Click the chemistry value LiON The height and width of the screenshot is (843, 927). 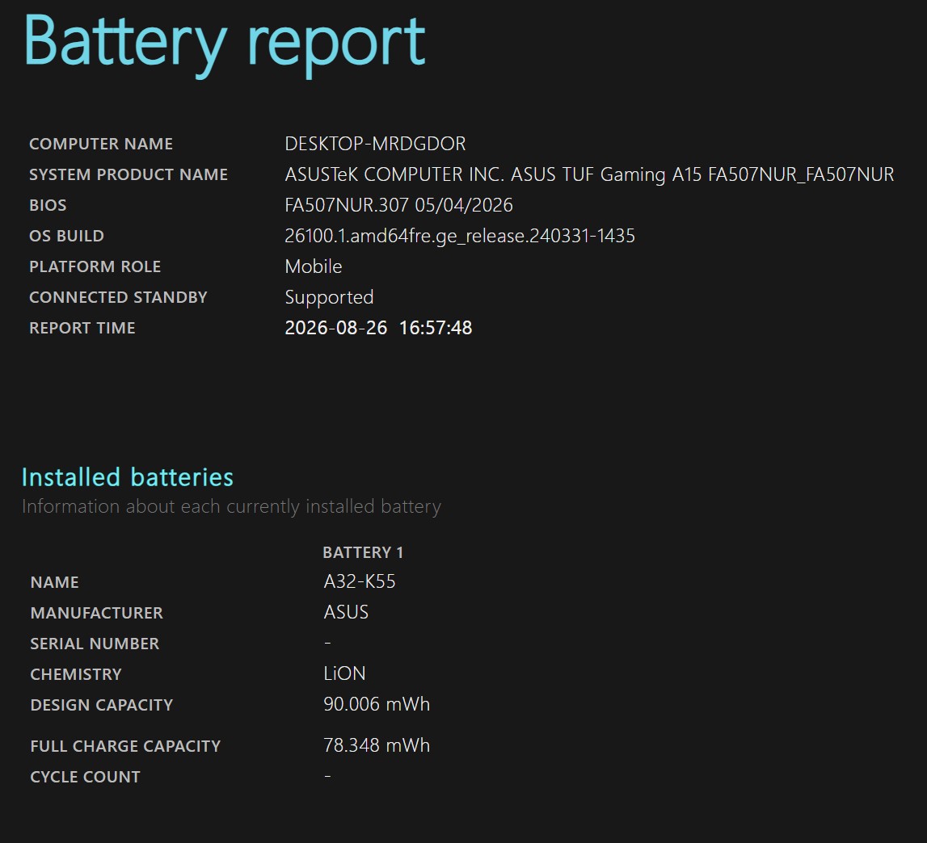pos(344,673)
